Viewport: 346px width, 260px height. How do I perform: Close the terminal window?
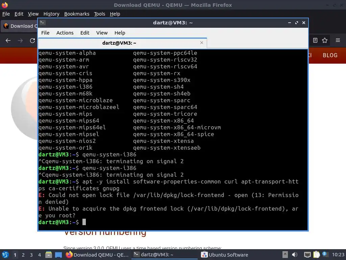pos(304,23)
